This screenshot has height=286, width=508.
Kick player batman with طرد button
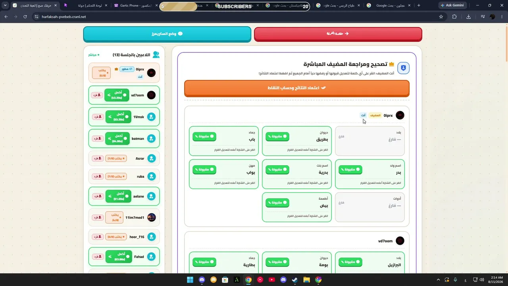click(97, 139)
